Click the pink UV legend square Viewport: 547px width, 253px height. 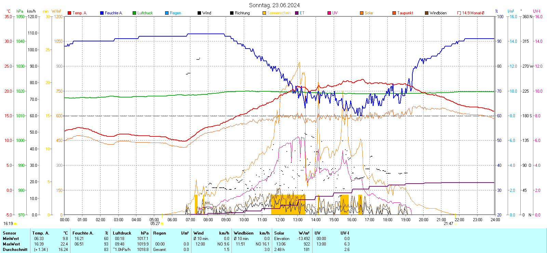tap(329, 13)
